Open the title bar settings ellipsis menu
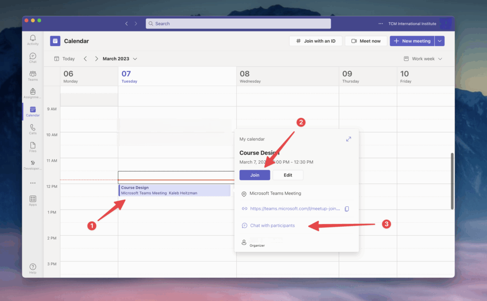The height and width of the screenshot is (301, 487). (x=380, y=24)
